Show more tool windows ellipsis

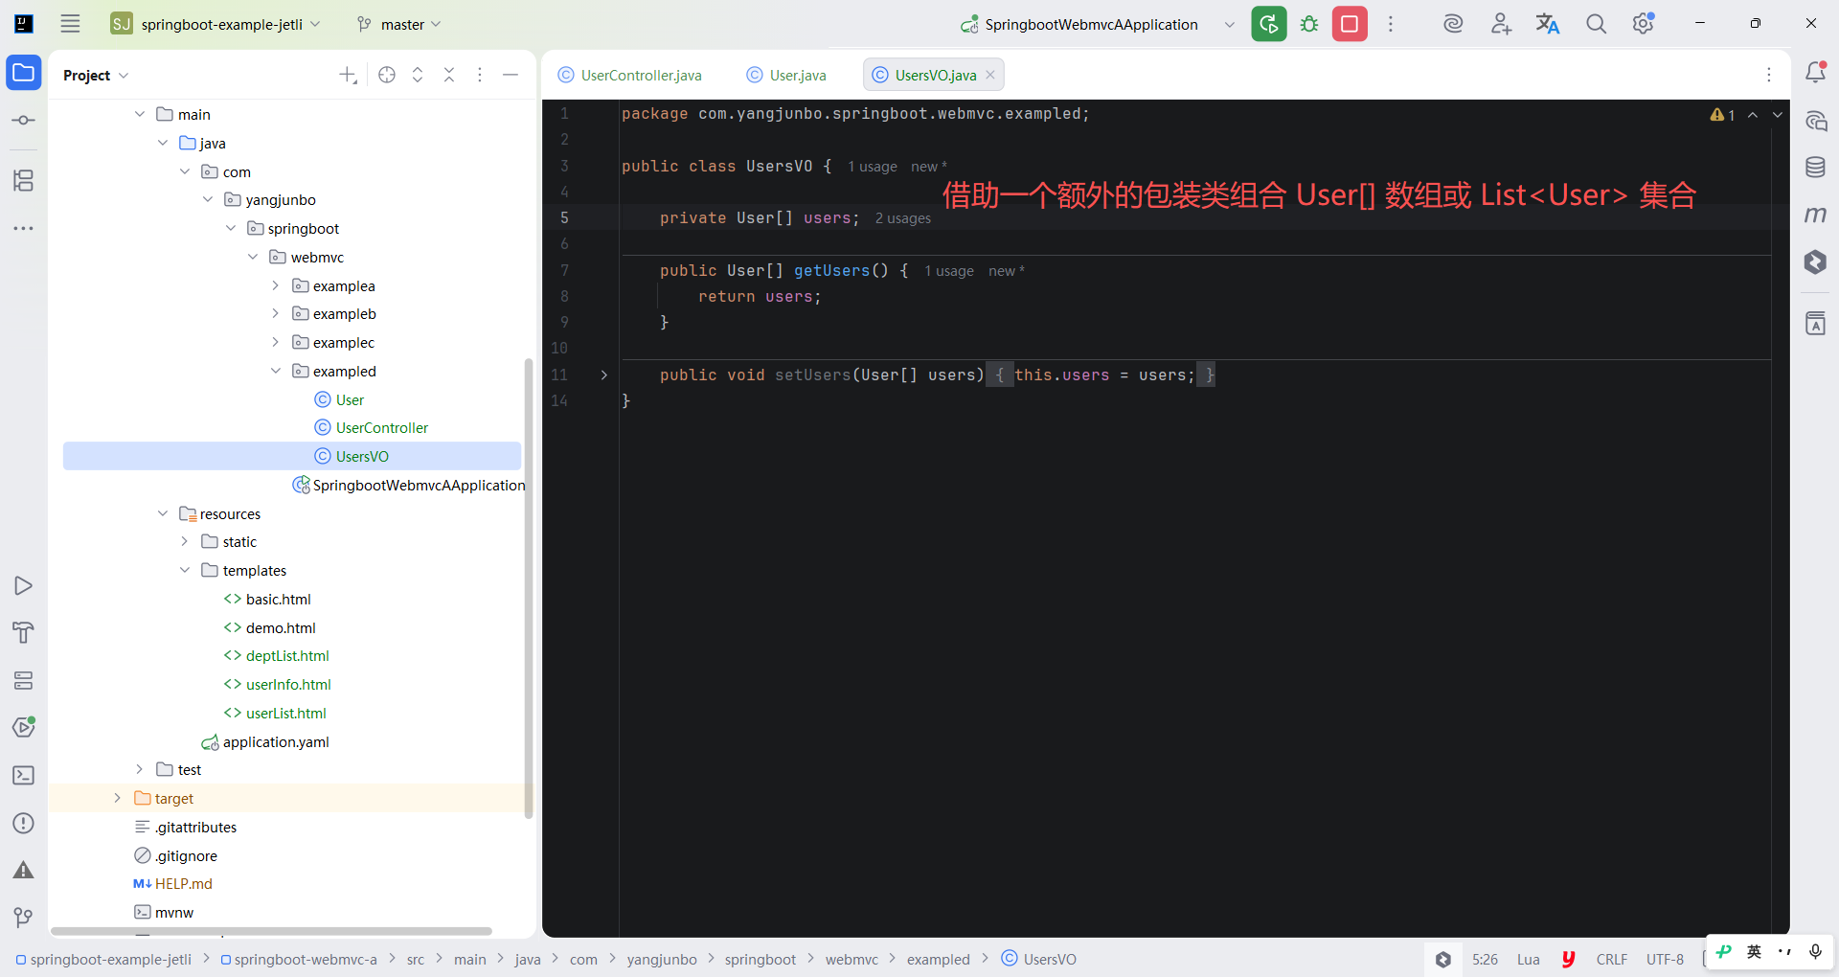pos(24,228)
